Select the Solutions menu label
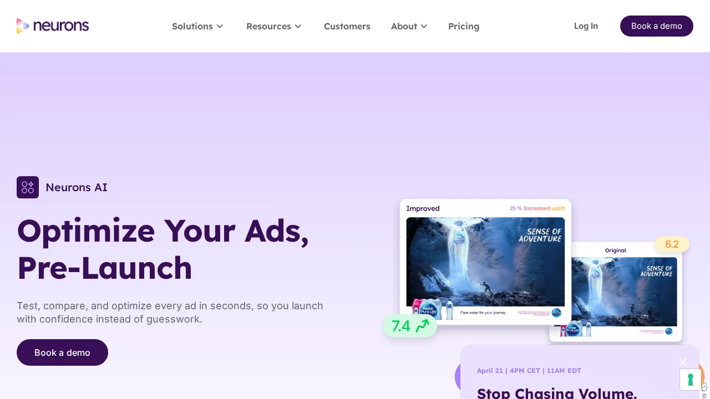The height and width of the screenshot is (399, 710). click(x=192, y=26)
